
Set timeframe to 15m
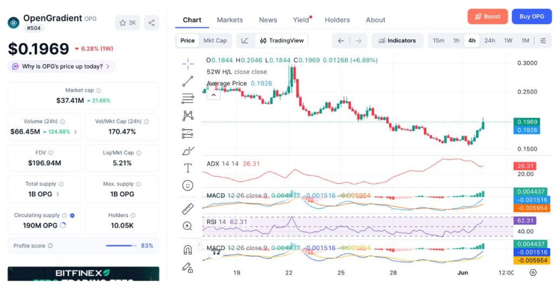tap(438, 41)
